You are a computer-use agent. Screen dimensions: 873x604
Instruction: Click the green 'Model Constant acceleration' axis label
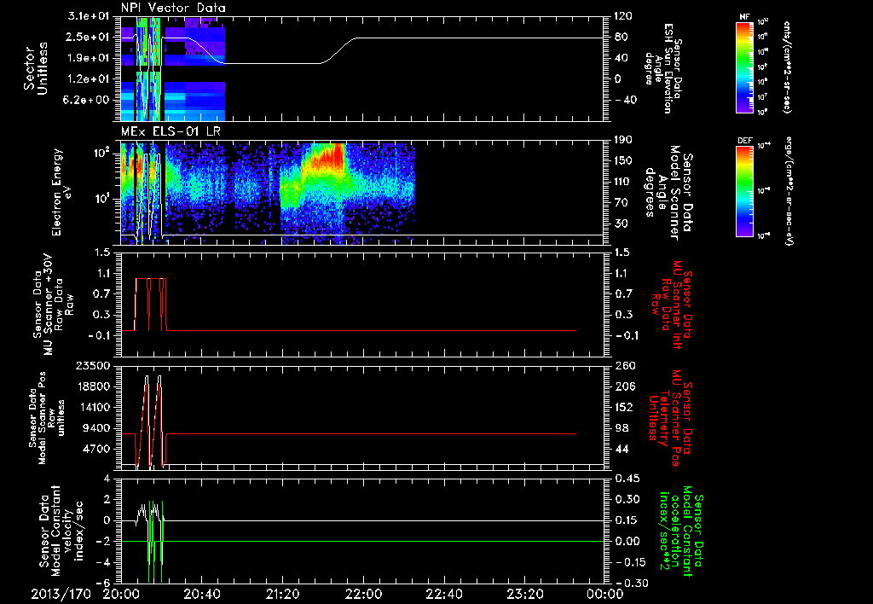tap(681, 532)
